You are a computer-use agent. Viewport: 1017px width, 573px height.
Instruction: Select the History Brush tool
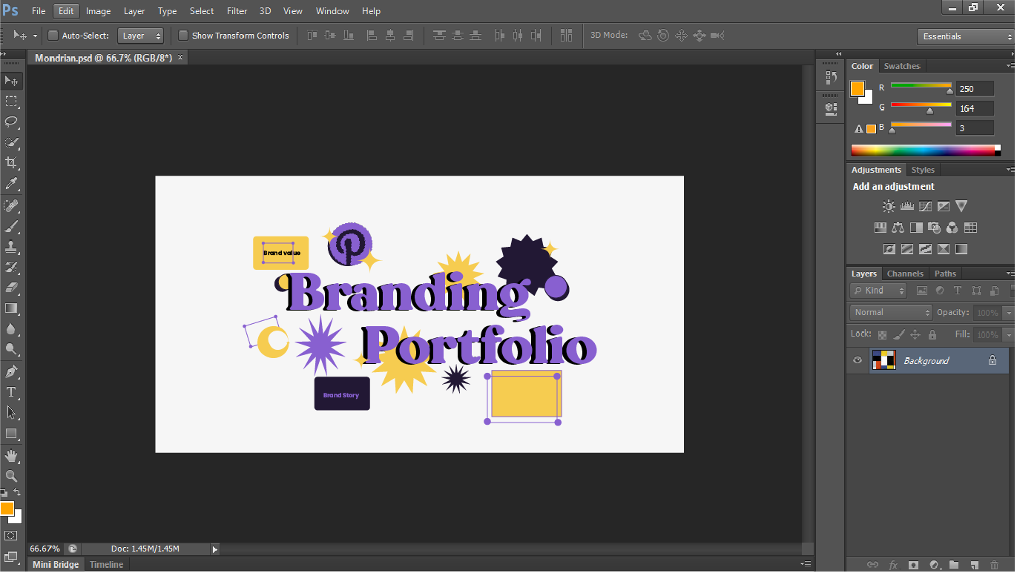pos(11,267)
